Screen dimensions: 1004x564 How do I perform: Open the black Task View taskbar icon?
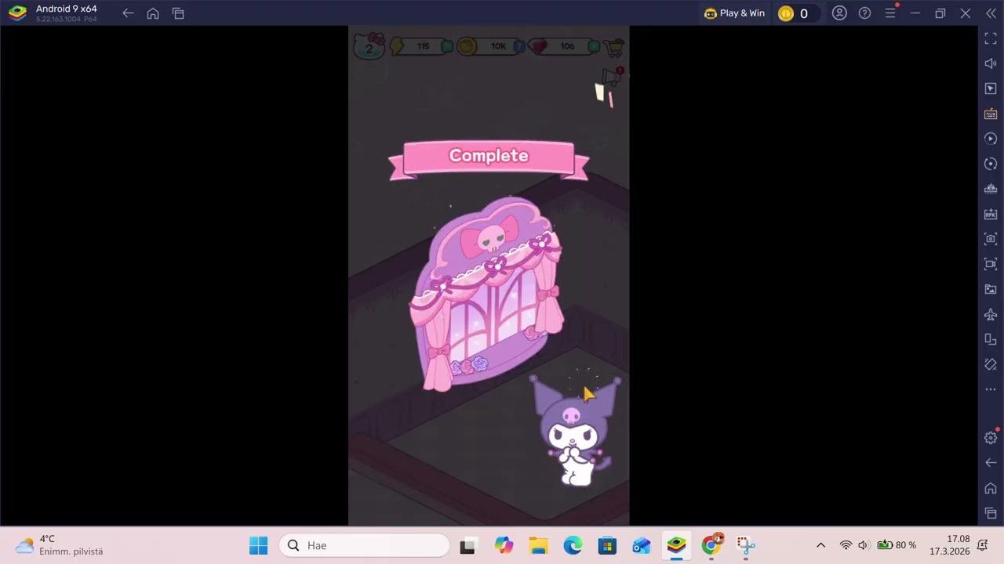pyautogui.click(x=467, y=546)
